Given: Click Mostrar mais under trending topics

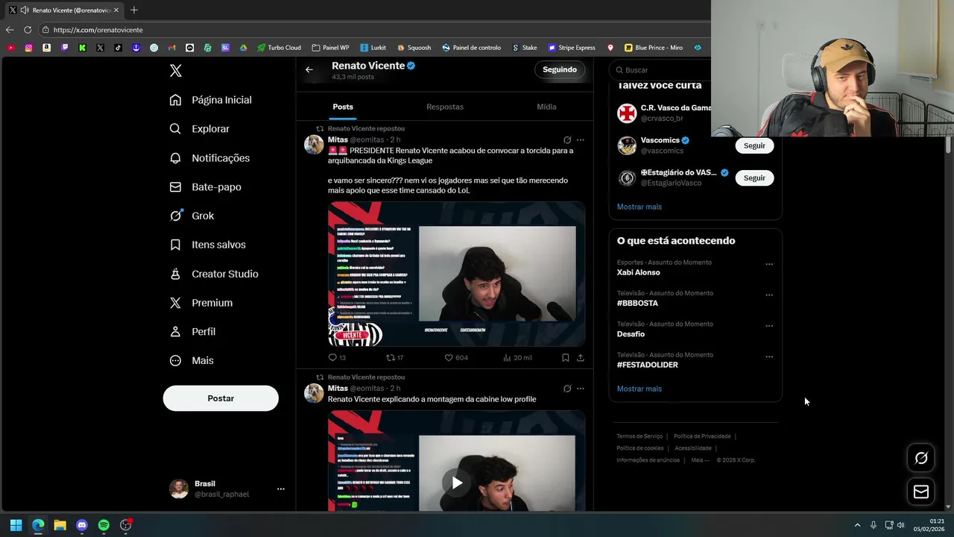Looking at the screenshot, I should tap(639, 389).
